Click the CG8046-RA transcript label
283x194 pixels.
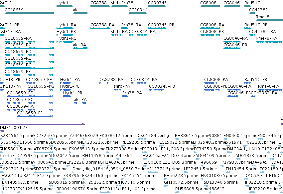(x=236, y=38)
